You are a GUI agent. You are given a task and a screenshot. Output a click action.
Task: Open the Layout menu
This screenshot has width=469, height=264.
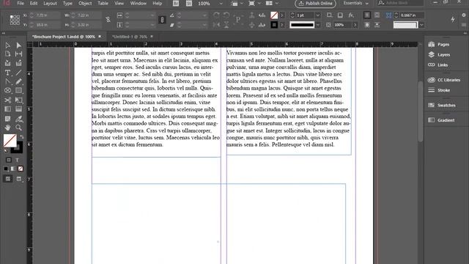(x=50, y=4)
